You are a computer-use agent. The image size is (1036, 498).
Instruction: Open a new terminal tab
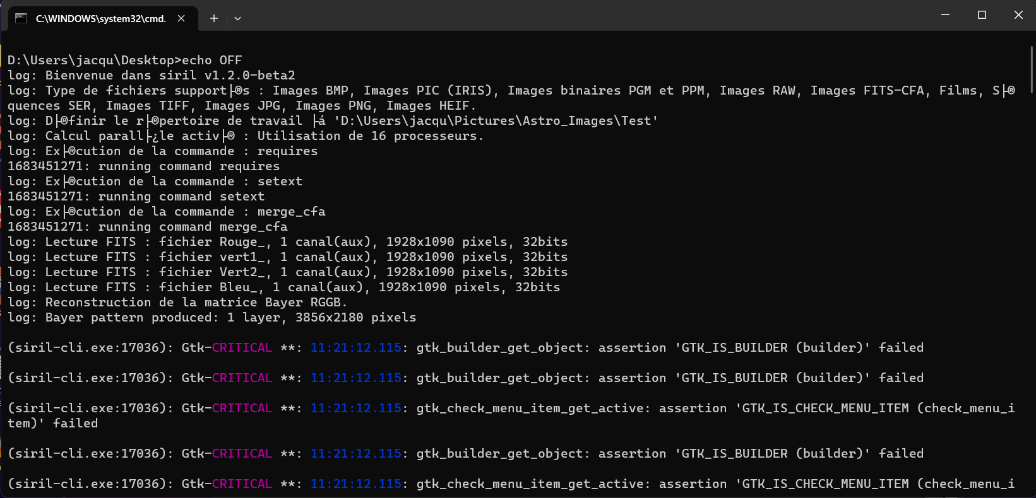tap(214, 18)
